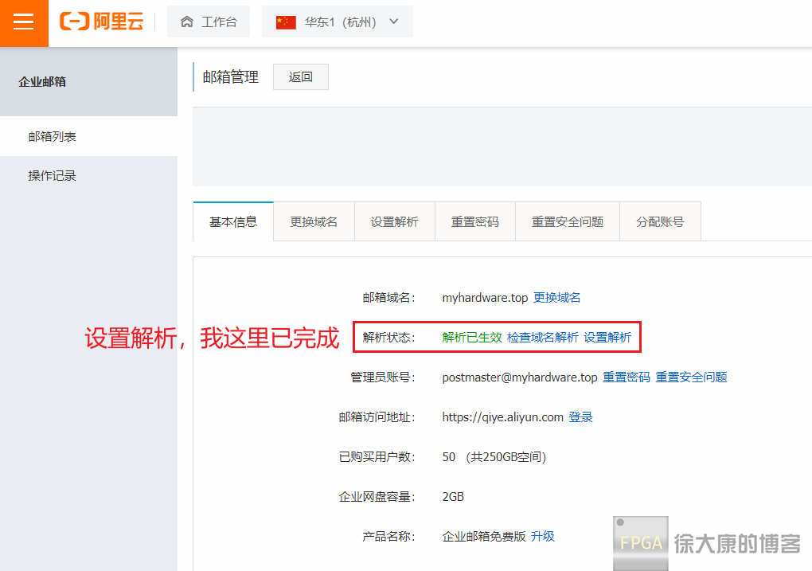Click the 升级 link beside 企业邮箱免费版
Image resolution: width=812 pixels, height=571 pixels.
[543, 537]
